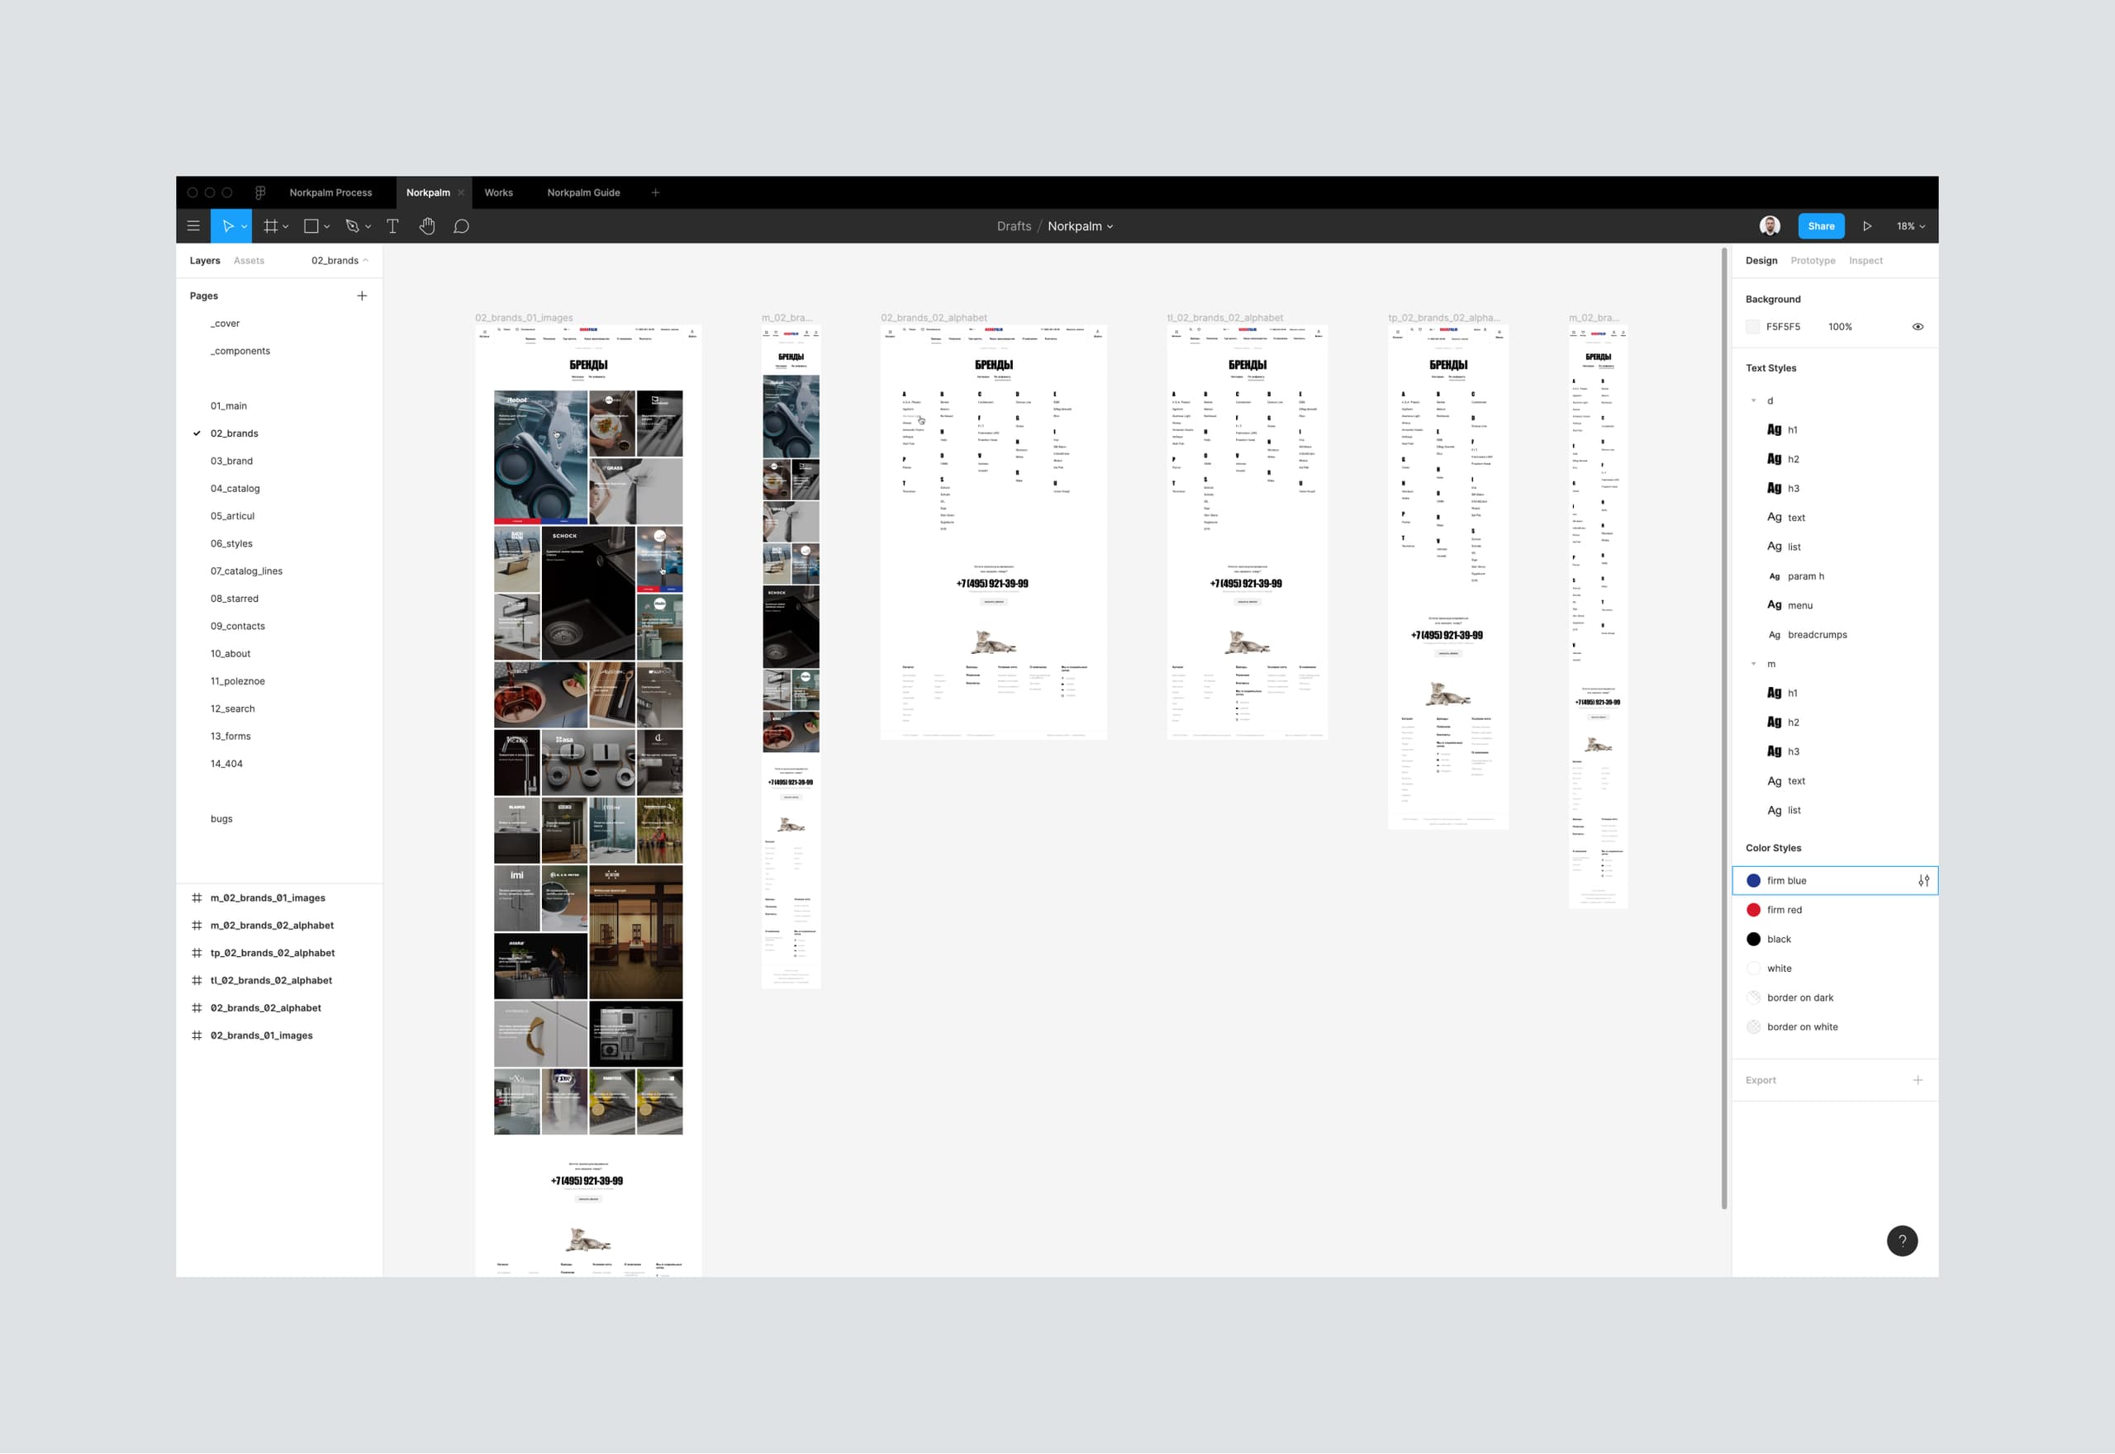Select firm red color style

tap(1834, 910)
